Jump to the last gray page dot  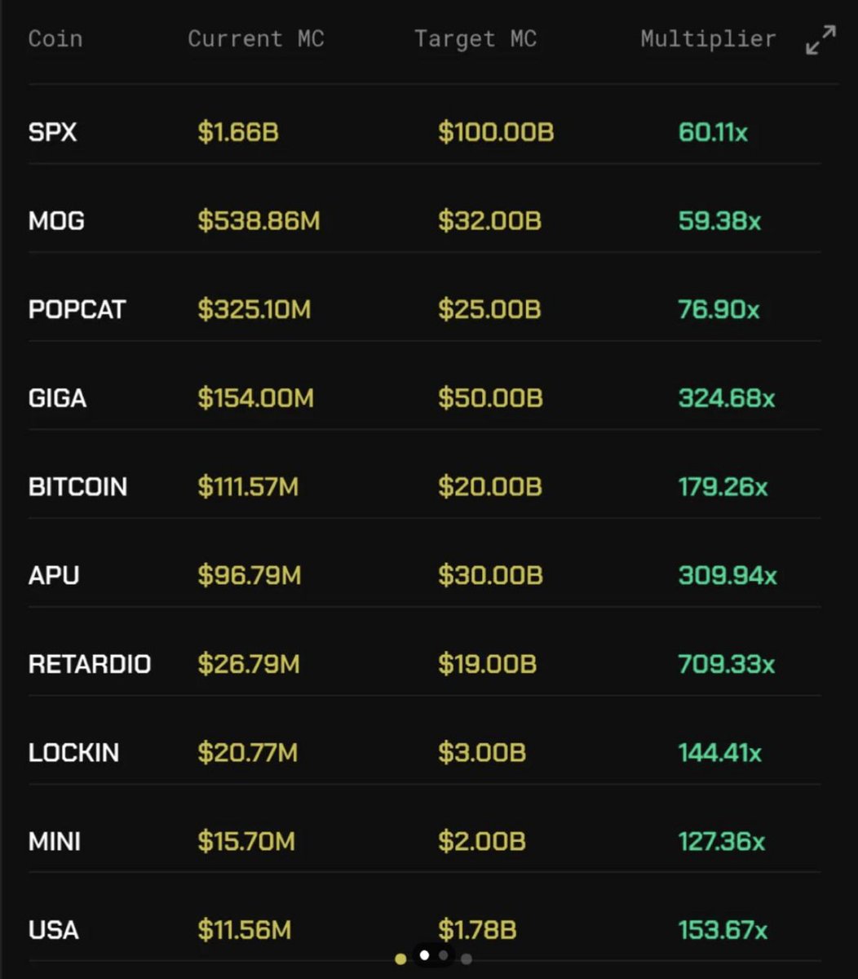pyautogui.click(x=467, y=959)
